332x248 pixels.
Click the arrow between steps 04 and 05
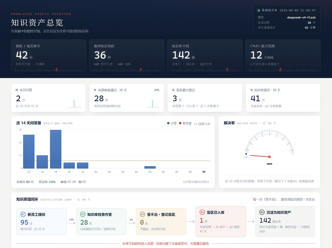[251, 221]
